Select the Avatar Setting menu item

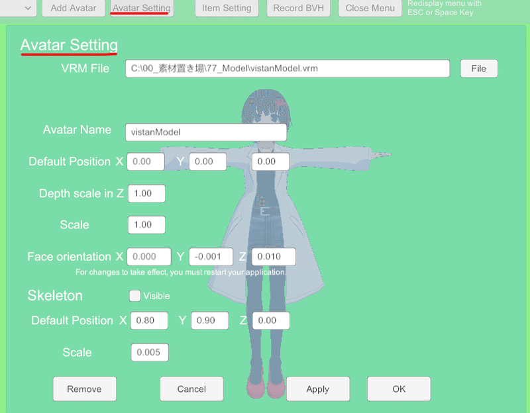(x=140, y=9)
